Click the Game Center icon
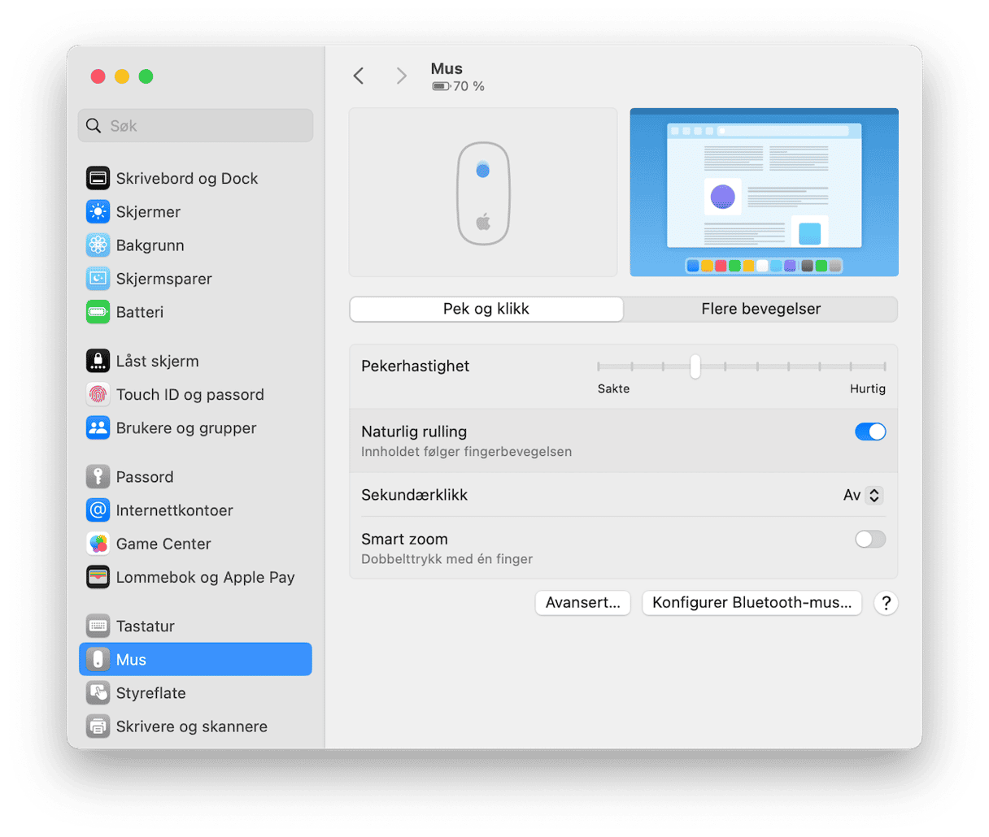Screen dimensions: 989x837 pyautogui.click(x=98, y=544)
